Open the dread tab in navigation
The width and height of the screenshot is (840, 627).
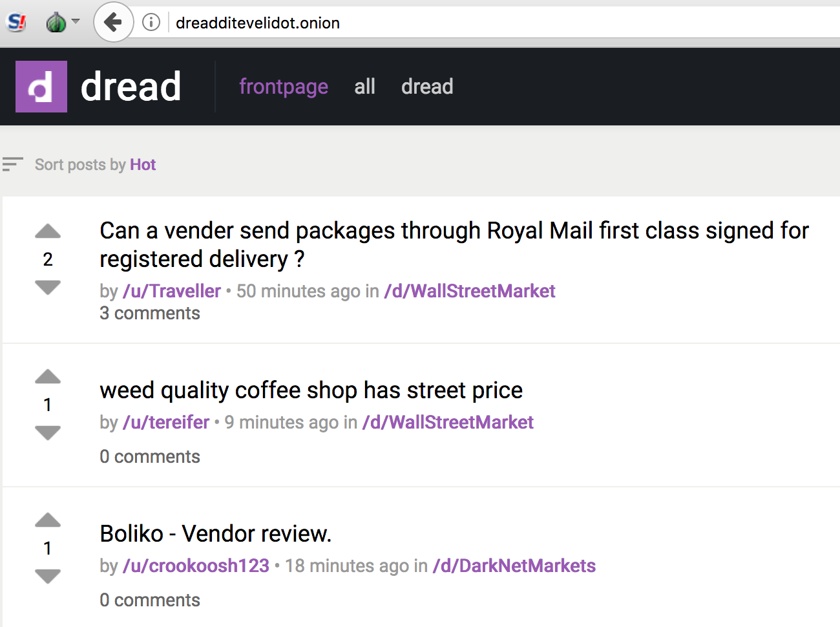click(x=427, y=87)
